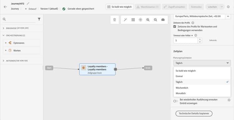234x120 pixels.
Task: Click the magic wand auto-arrange icon
Action: 125,20
